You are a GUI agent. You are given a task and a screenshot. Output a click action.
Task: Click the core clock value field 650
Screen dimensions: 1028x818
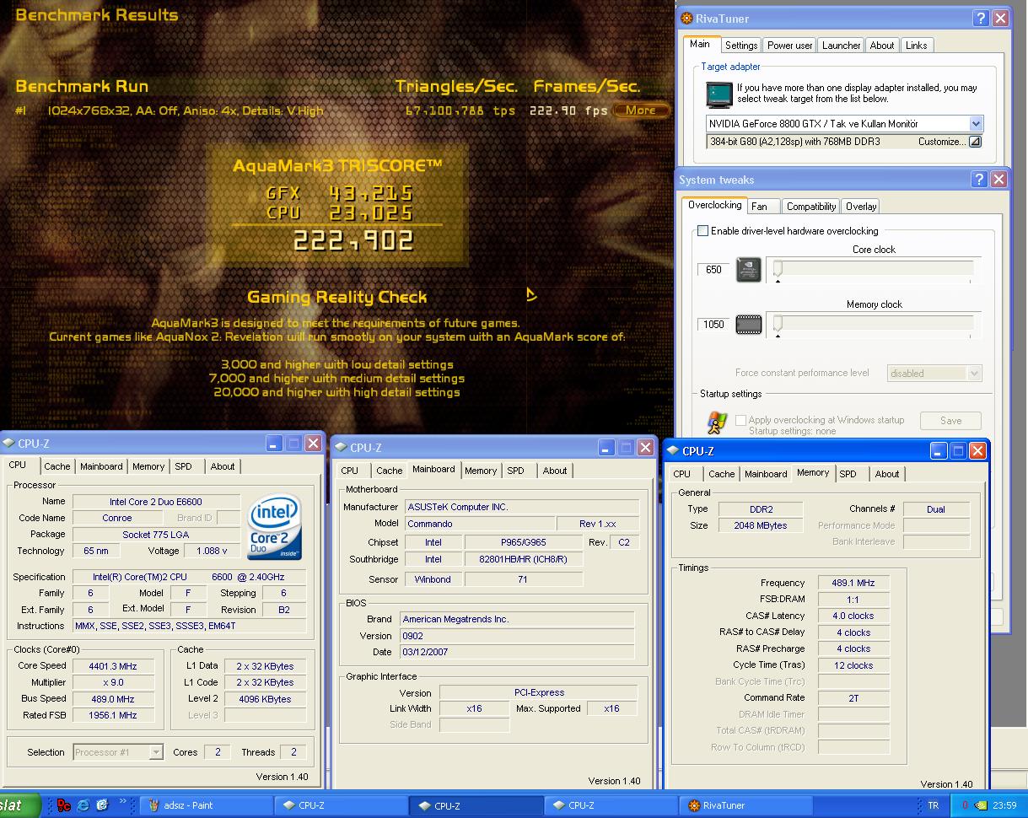pyautogui.click(x=713, y=270)
